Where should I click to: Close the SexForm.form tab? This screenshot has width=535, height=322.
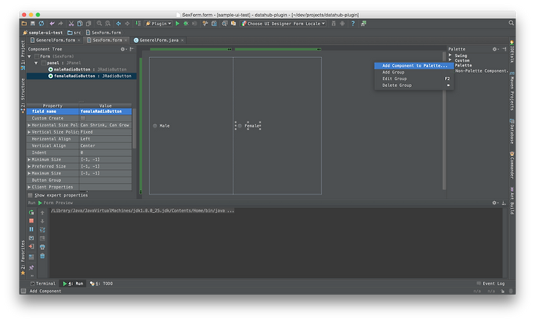[x=126, y=40]
